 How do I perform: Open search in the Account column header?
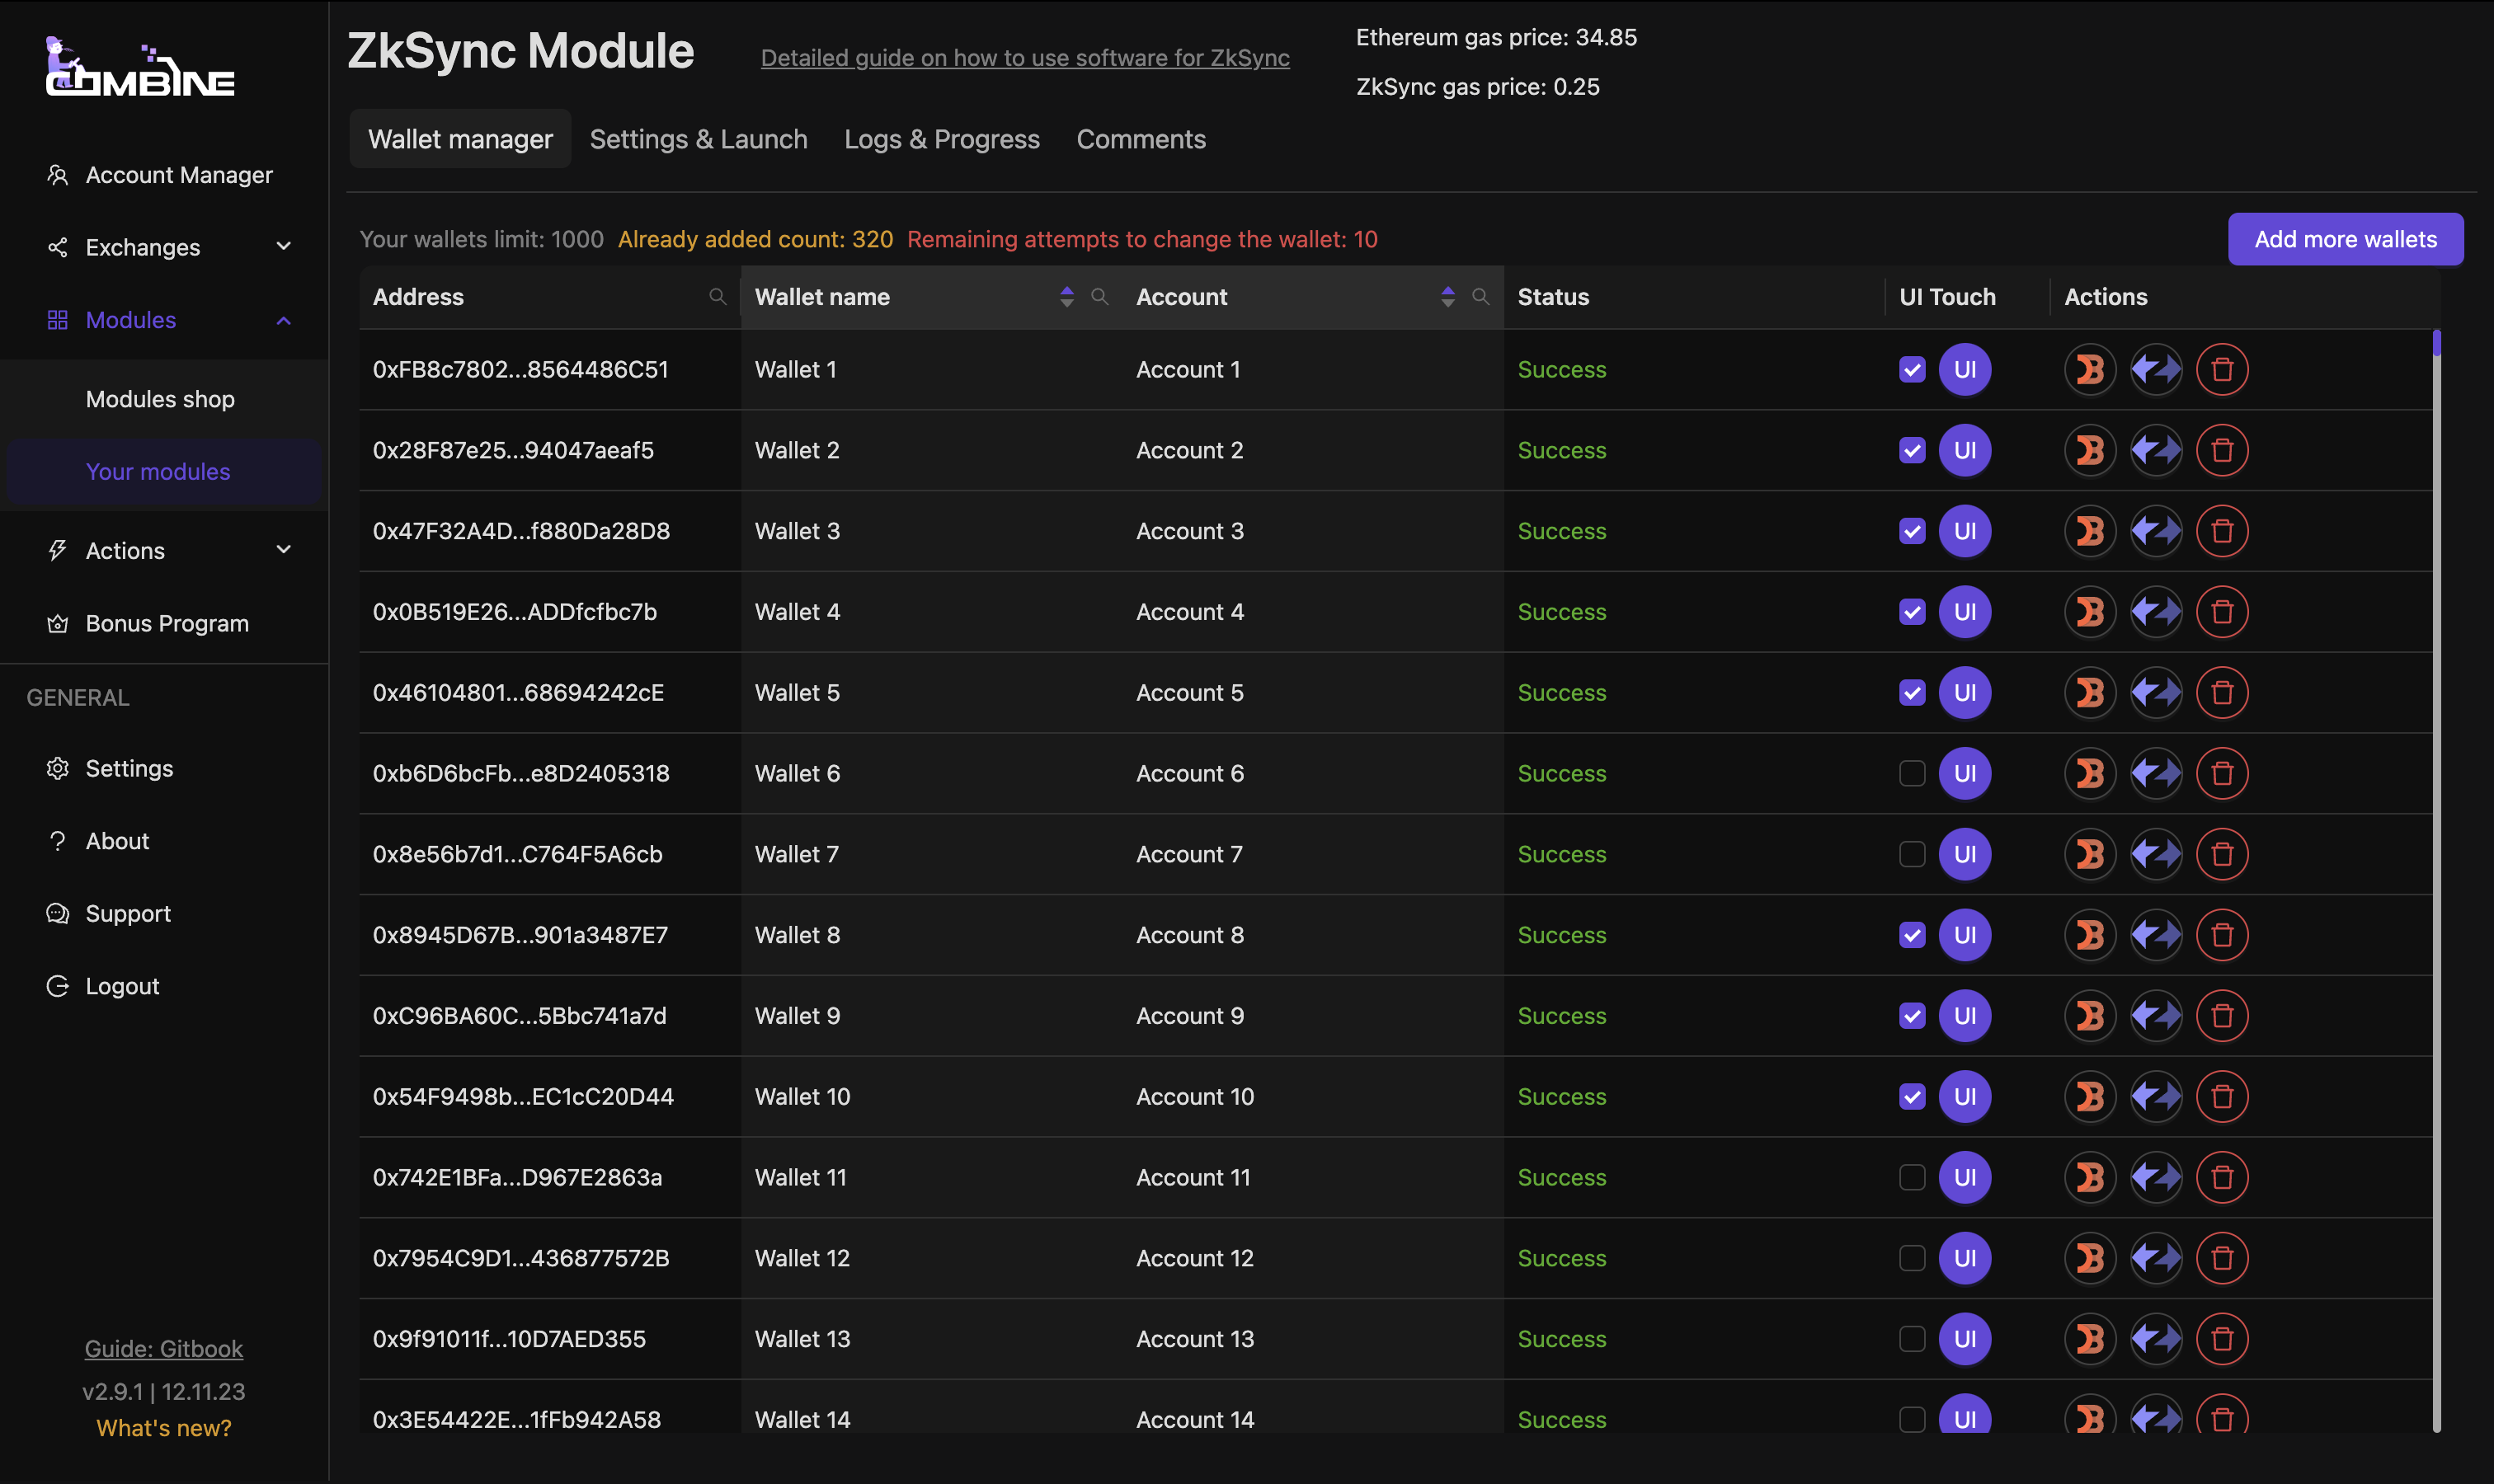pos(1480,296)
